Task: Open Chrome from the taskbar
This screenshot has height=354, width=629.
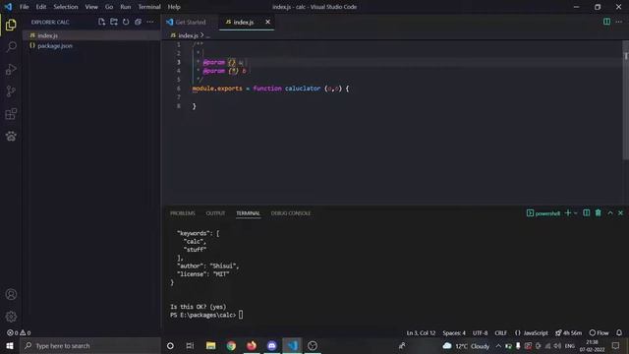Action: click(x=231, y=345)
